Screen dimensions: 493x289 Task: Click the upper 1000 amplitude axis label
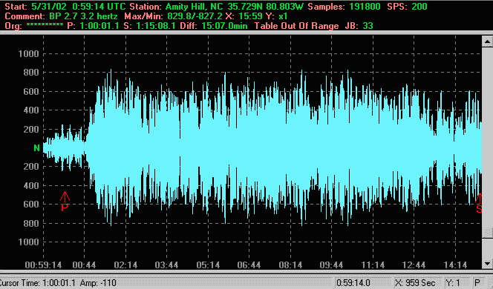click(x=29, y=54)
